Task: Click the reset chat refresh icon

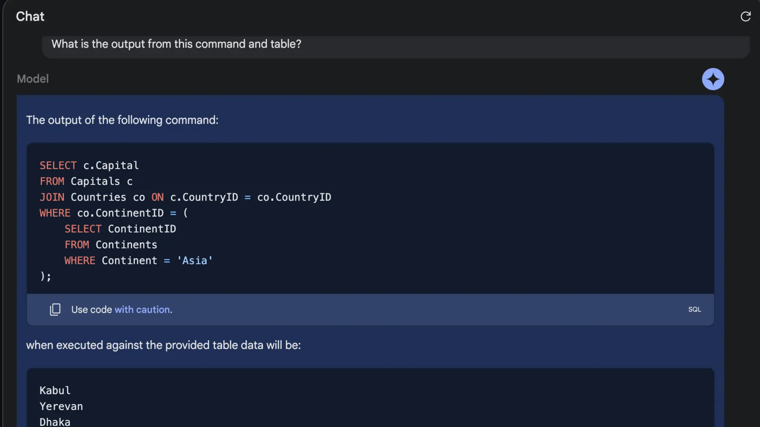Action: (x=745, y=16)
